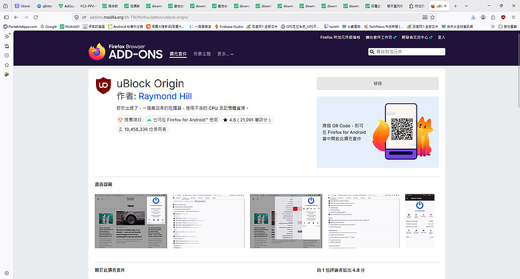Open 開發者交流中心 header link
Image resolution: width=520 pixels, height=279 pixels.
click(x=417, y=37)
